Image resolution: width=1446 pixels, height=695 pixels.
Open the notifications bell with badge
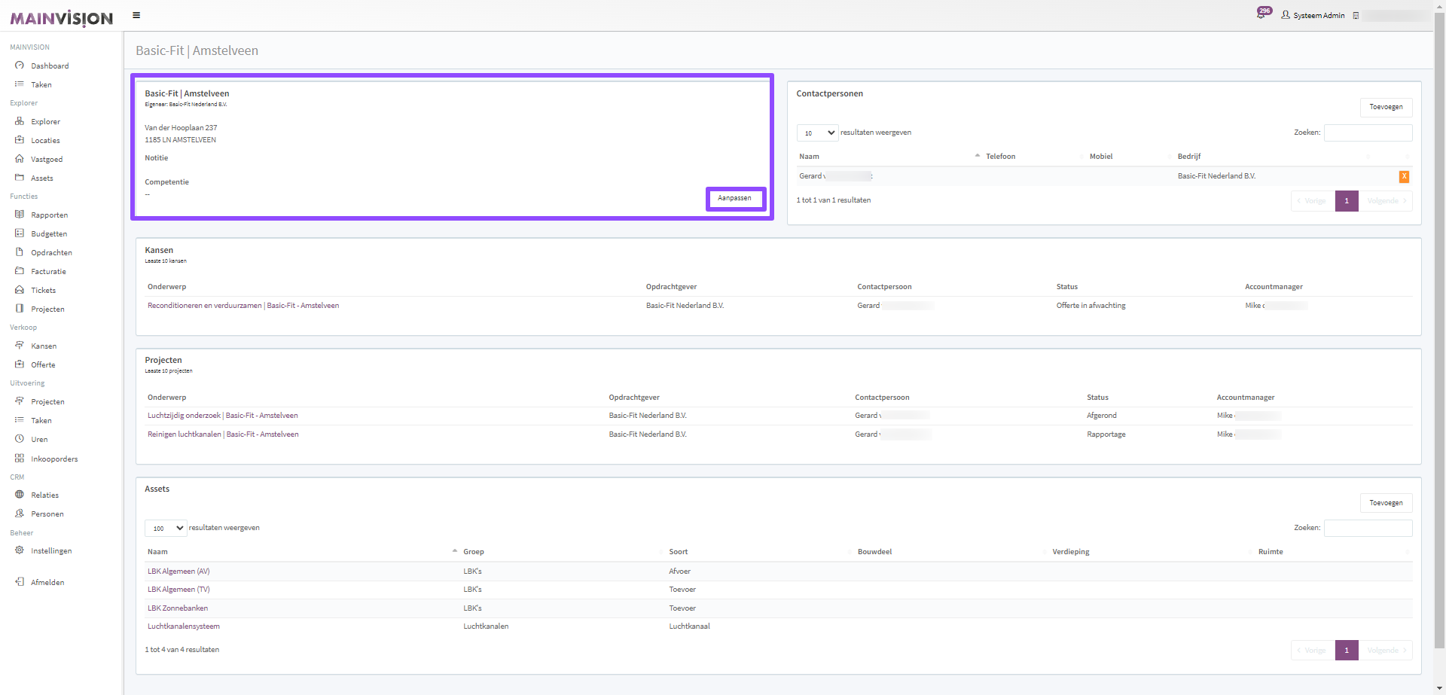pyautogui.click(x=1261, y=14)
